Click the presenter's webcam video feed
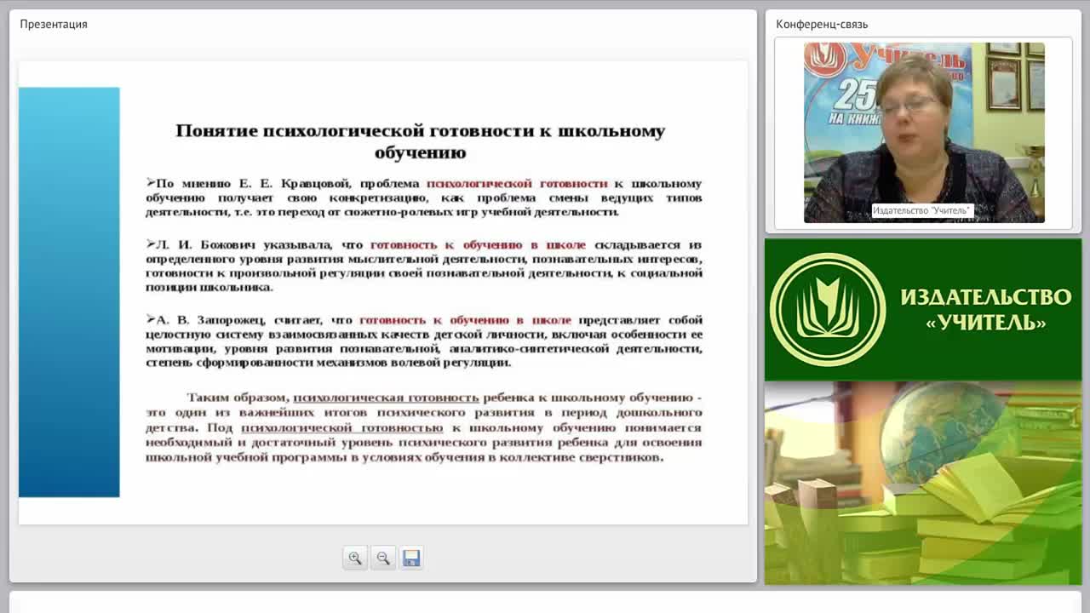Image resolution: width=1090 pixels, height=613 pixels. [x=924, y=133]
